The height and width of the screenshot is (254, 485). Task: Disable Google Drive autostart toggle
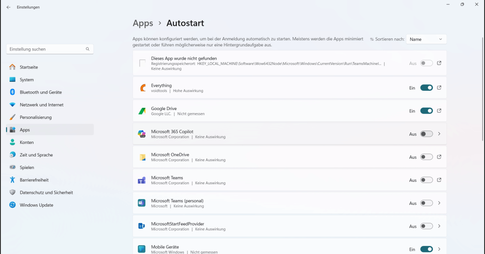click(x=426, y=111)
